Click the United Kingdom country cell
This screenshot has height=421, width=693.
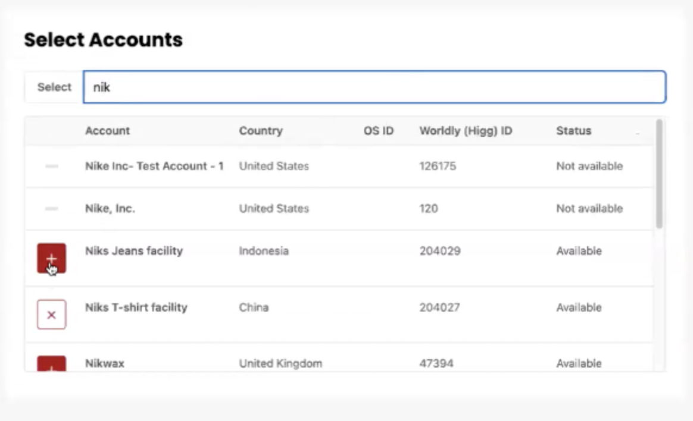click(280, 363)
